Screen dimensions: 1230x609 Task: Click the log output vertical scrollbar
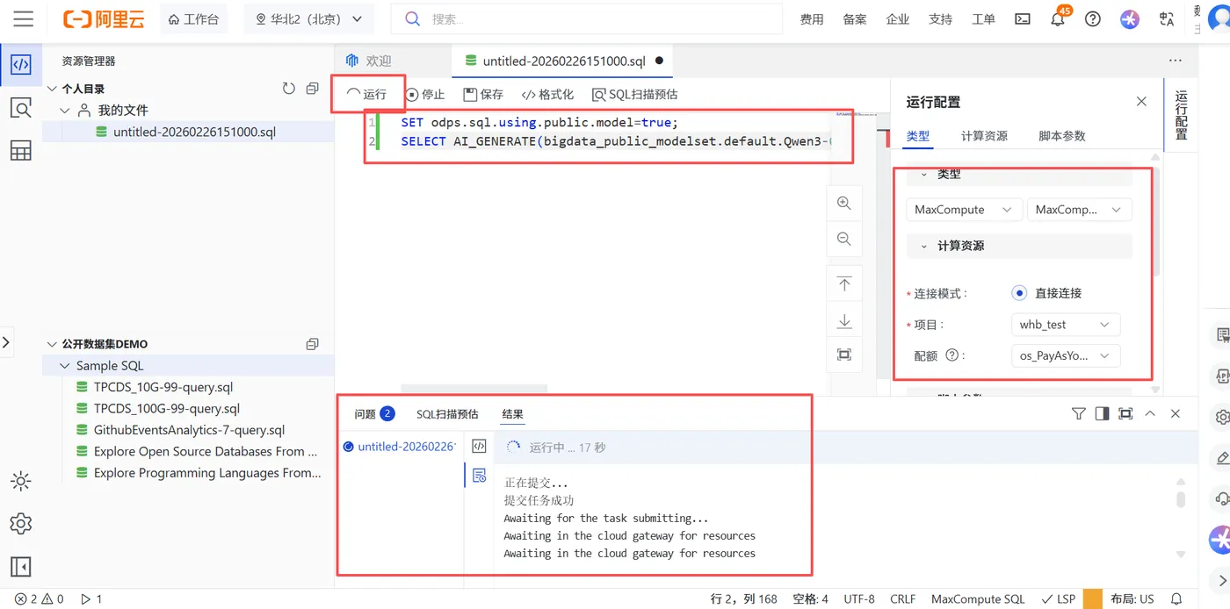pyautogui.click(x=1181, y=498)
